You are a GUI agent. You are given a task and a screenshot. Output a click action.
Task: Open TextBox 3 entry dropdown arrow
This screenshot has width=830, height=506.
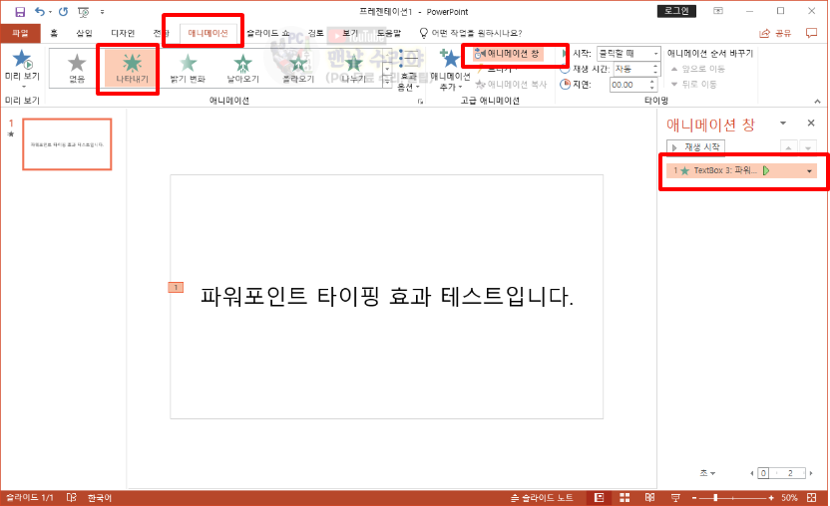[x=809, y=170]
